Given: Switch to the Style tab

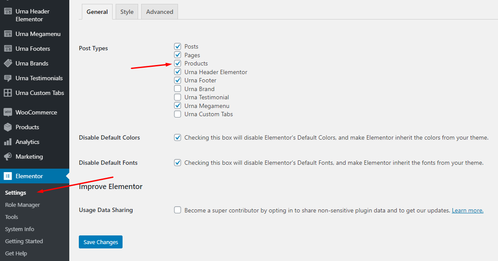Looking at the screenshot, I should tap(127, 12).
